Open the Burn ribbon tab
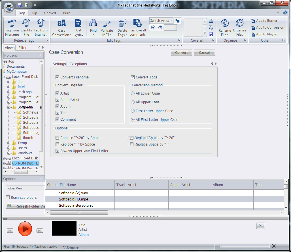291x252 pixels. (67, 13)
